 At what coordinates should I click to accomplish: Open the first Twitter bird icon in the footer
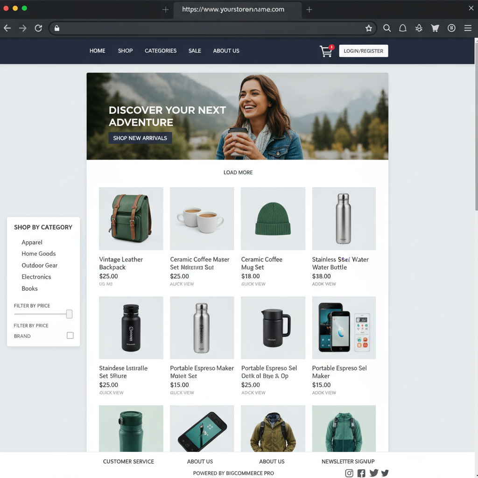(x=374, y=472)
